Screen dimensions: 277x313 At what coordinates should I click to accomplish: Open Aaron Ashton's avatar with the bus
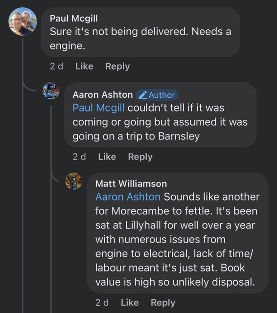click(51, 90)
